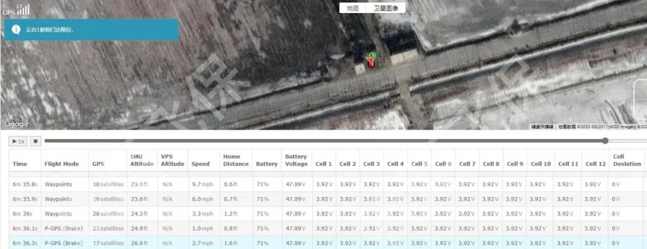Click the Cell 1 column header
Image resolution: width=647 pixels, height=249 pixels.
pyautogui.click(x=323, y=164)
